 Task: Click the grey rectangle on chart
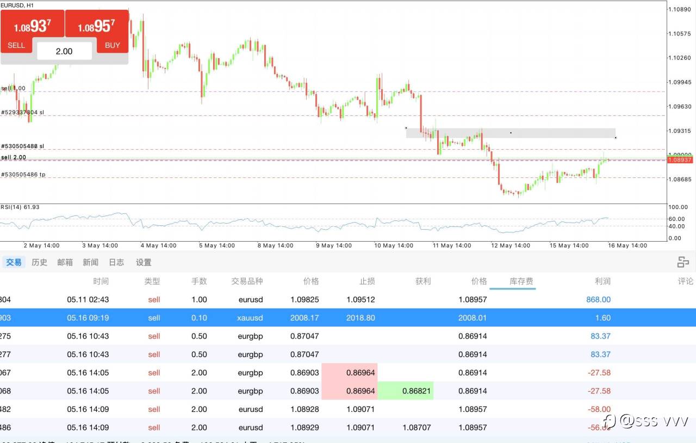tap(511, 133)
